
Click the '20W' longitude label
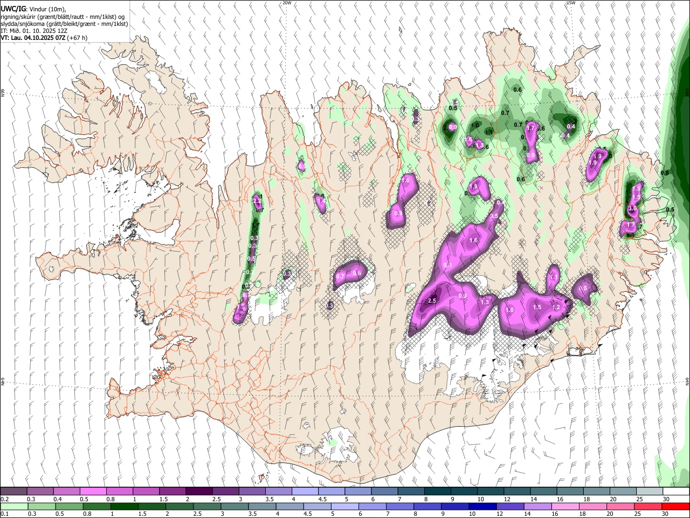[x=287, y=3]
